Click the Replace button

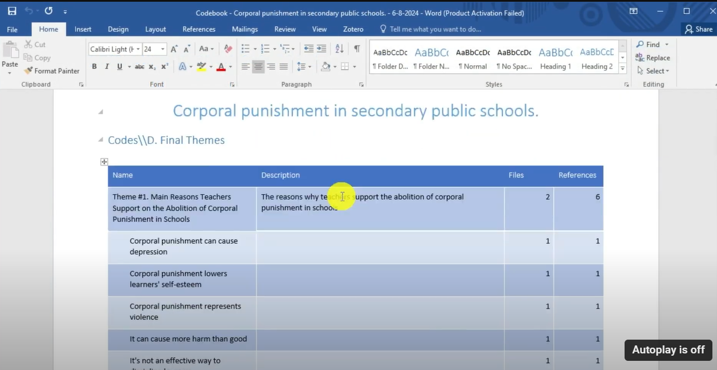pyautogui.click(x=653, y=58)
